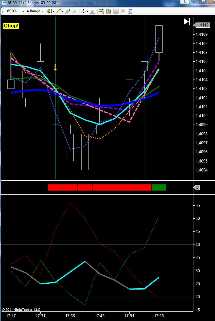Screen dimensions: 215x321
Task: Click the 17:51 time axis label
Action: coord(130,316)
